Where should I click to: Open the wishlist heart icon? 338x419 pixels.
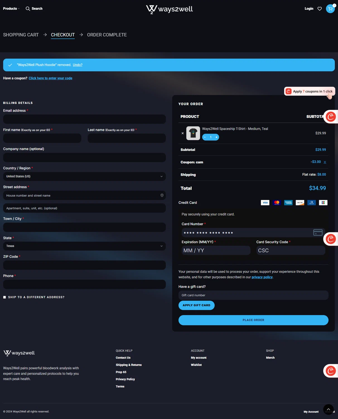pyautogui.click(x=320, y=9)
